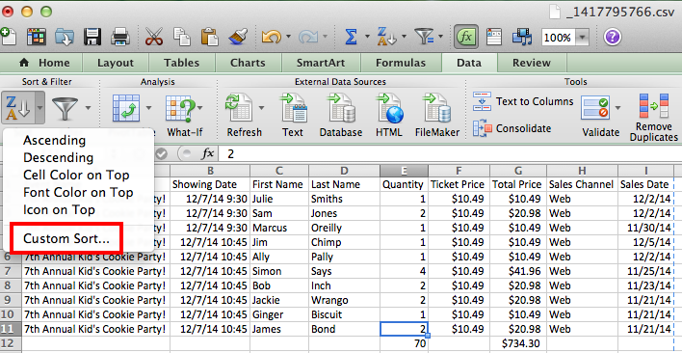Click the Open file folder icon
Screen dimensions: 682x353
pos(65,37)
